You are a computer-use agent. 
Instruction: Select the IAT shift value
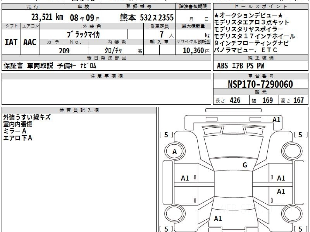(11, 42)
